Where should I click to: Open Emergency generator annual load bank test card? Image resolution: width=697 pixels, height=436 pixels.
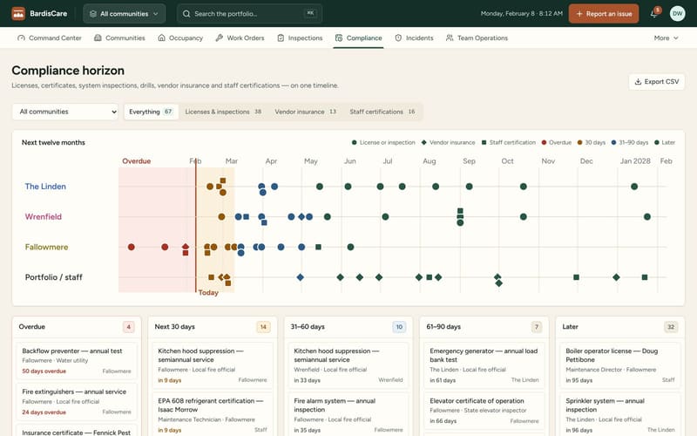click(x=484, y=365)
